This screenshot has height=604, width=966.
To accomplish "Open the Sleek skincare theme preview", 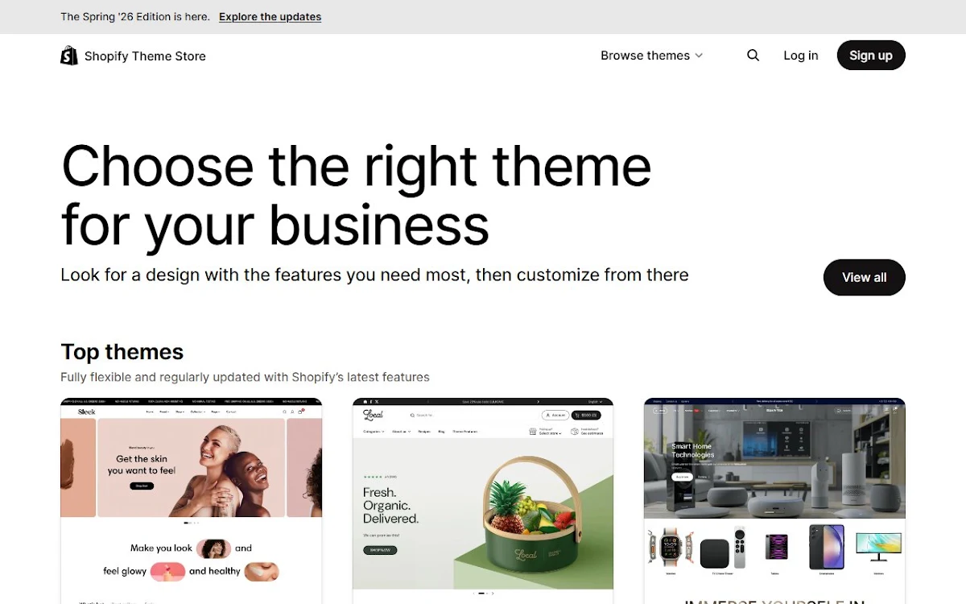I will (192, 501).
